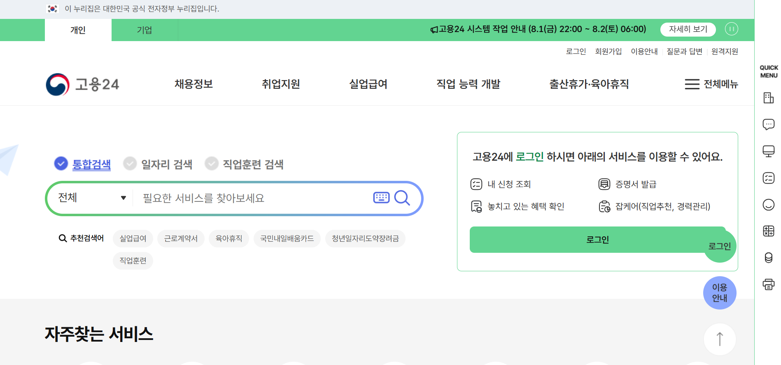The width and height of the screenshot is (781, 365).
Task: Click the 원격지원 link
Action: [x=725, y=51]
